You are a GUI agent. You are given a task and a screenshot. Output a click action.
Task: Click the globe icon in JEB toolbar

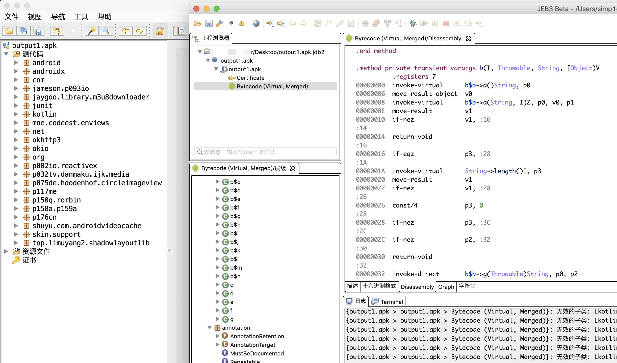(256, 23)
